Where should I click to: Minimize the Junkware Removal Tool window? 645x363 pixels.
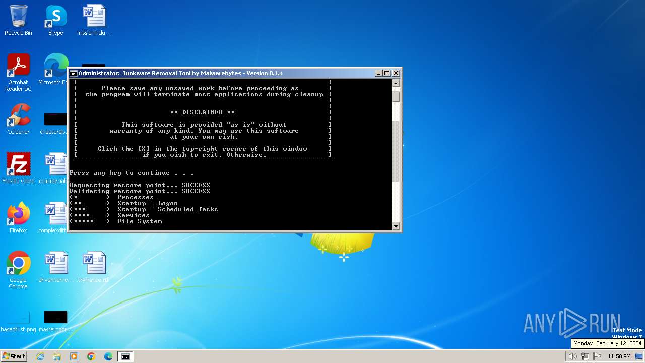coord(378,73)
